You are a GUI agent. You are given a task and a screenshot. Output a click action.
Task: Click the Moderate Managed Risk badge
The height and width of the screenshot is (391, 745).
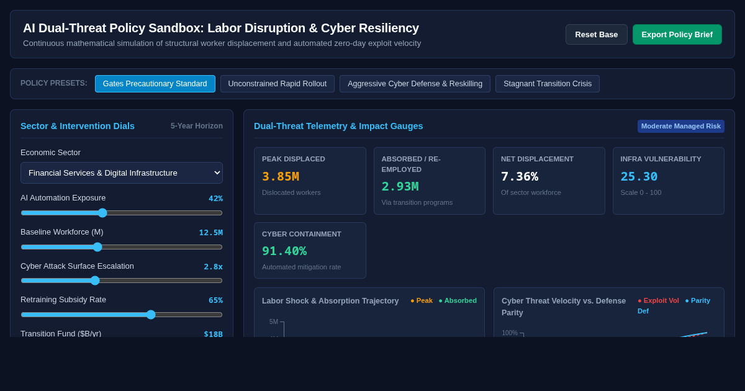681,126
